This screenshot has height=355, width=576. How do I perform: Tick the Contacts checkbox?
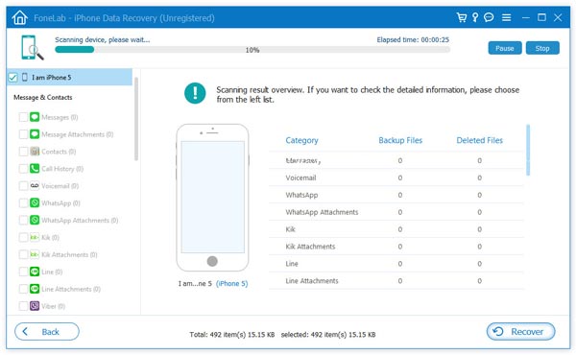point(23,152)
